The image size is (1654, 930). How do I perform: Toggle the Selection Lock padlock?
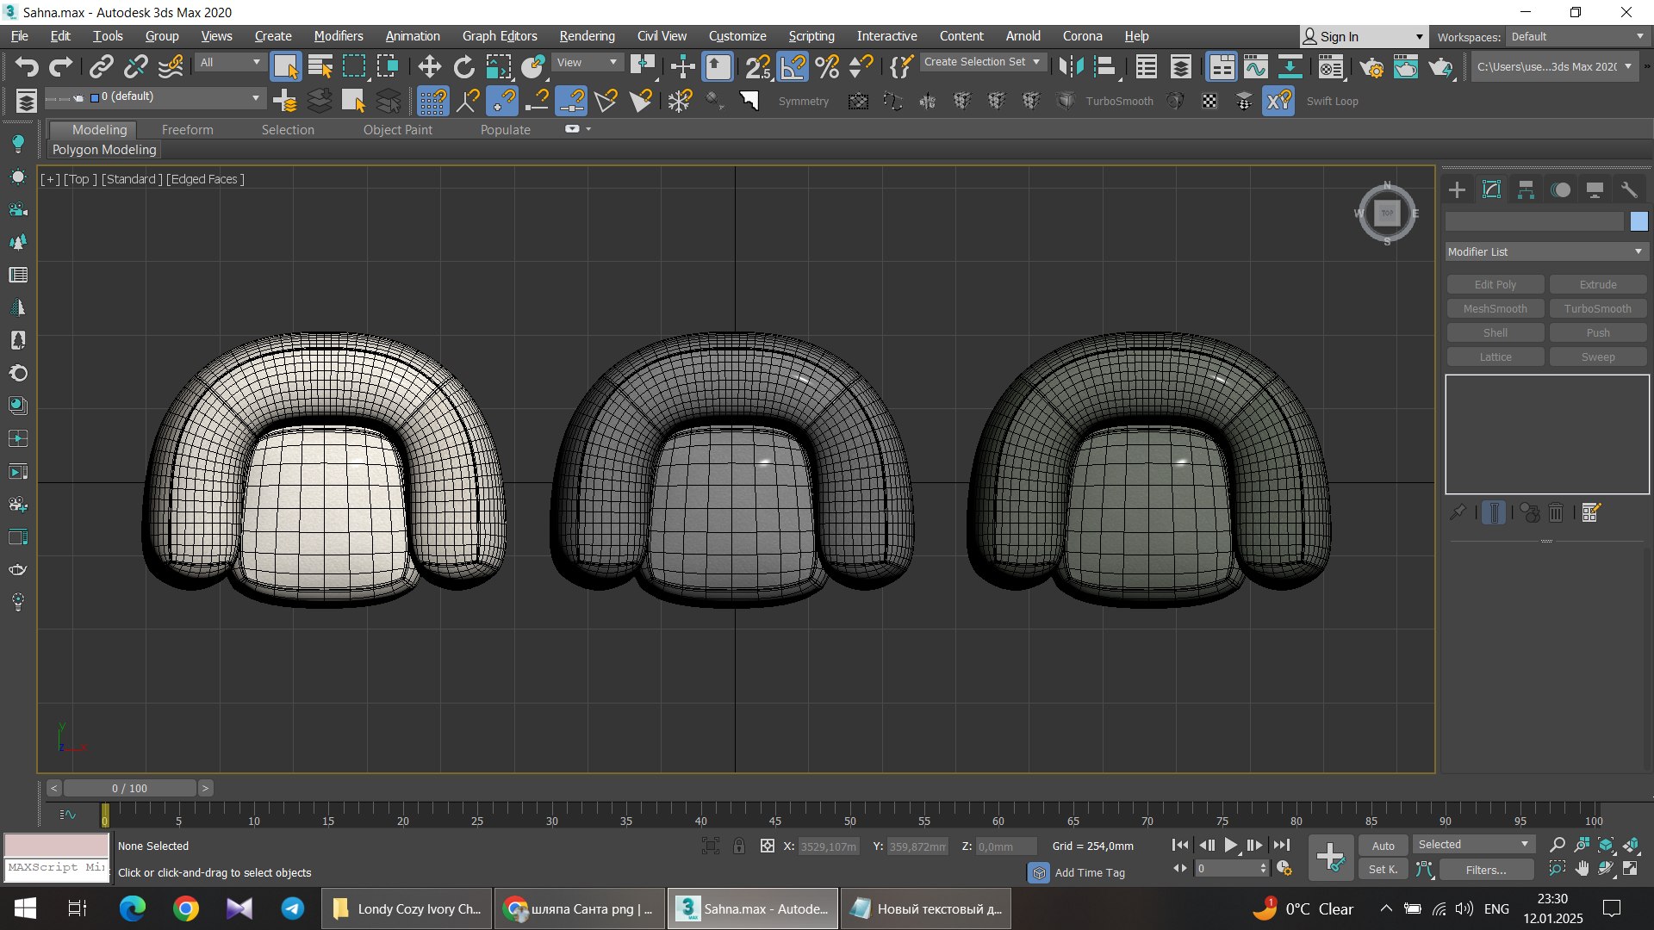pyautogui.click(x=739, y=846)
